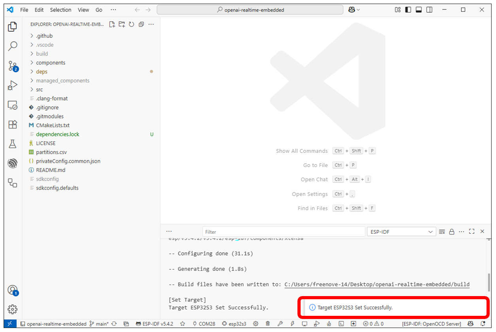
Task: Change the esp32s3 target in status bar
Action: click(234, 324)
